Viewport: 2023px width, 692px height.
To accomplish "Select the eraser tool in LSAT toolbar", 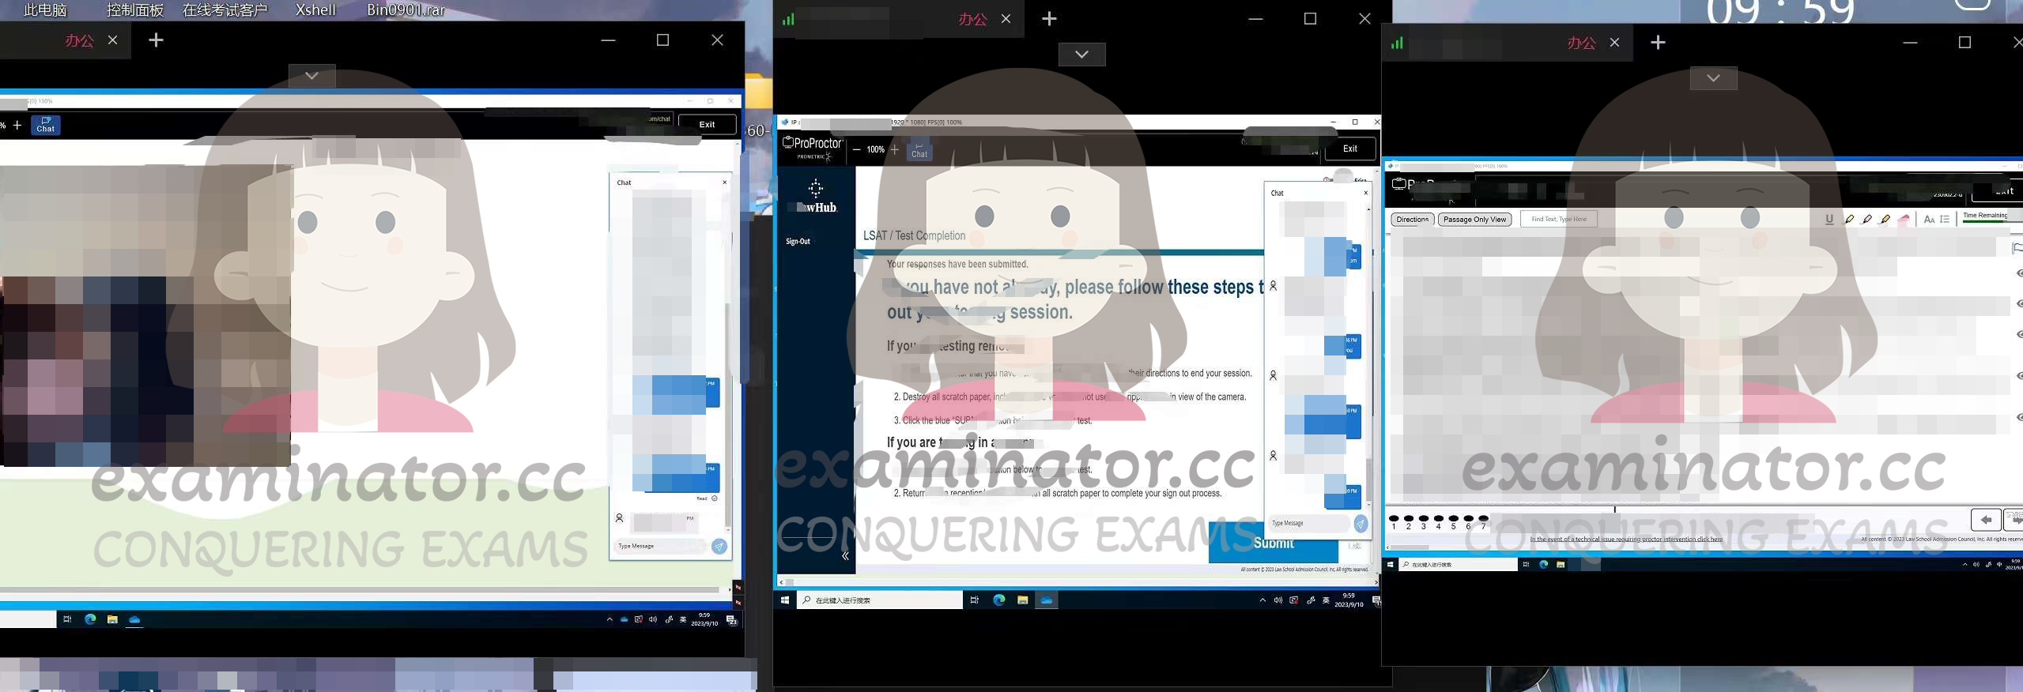I will [x=1904, y=220].
